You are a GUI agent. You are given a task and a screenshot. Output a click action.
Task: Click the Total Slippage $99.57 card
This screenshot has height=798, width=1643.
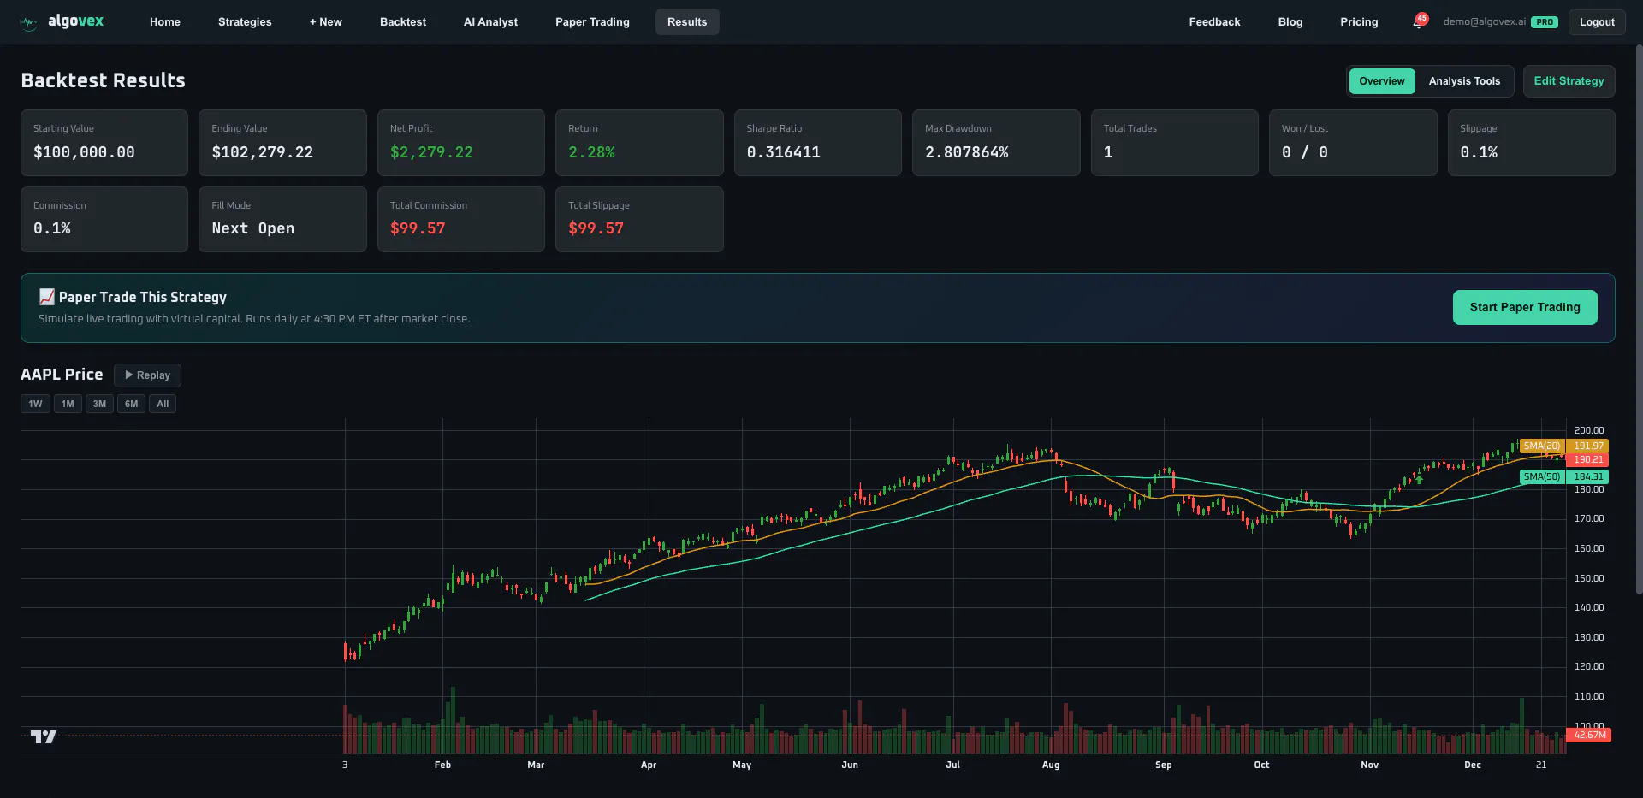coord(639,220)
